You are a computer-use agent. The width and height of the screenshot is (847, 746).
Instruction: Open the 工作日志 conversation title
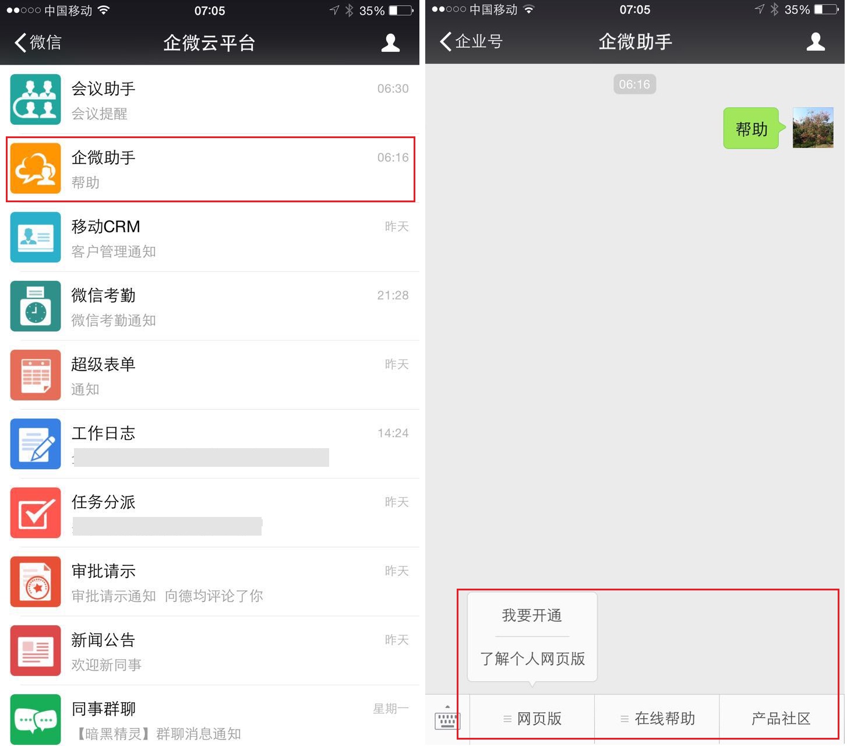[x=103, y=433]
